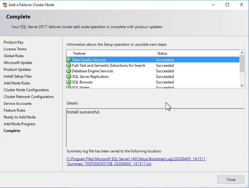249x188 pixels.
Task: Click the Install successful details box
Action: [x=155, y=128]
